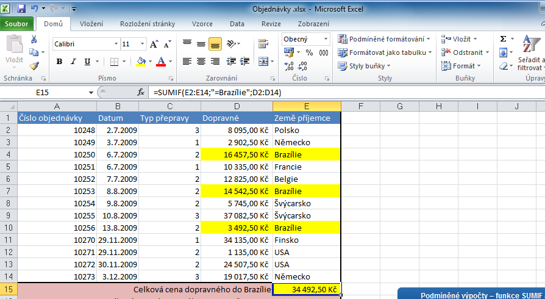Center cell text horizontally
Viewport: 545px width, 299px height.
pos(201,61)
